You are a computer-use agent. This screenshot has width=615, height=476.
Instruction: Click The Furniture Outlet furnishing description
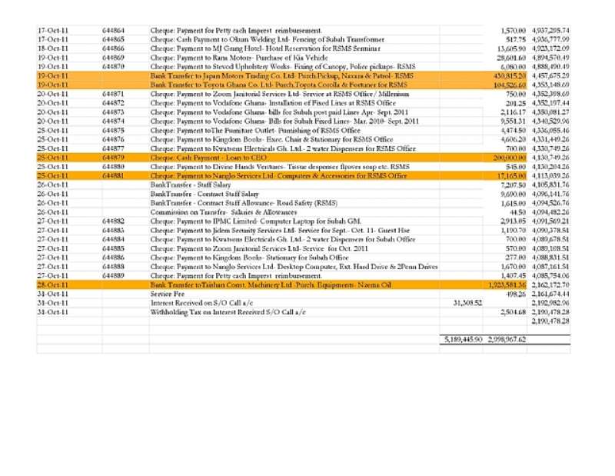pyautogui.click(x=255, y=130)
